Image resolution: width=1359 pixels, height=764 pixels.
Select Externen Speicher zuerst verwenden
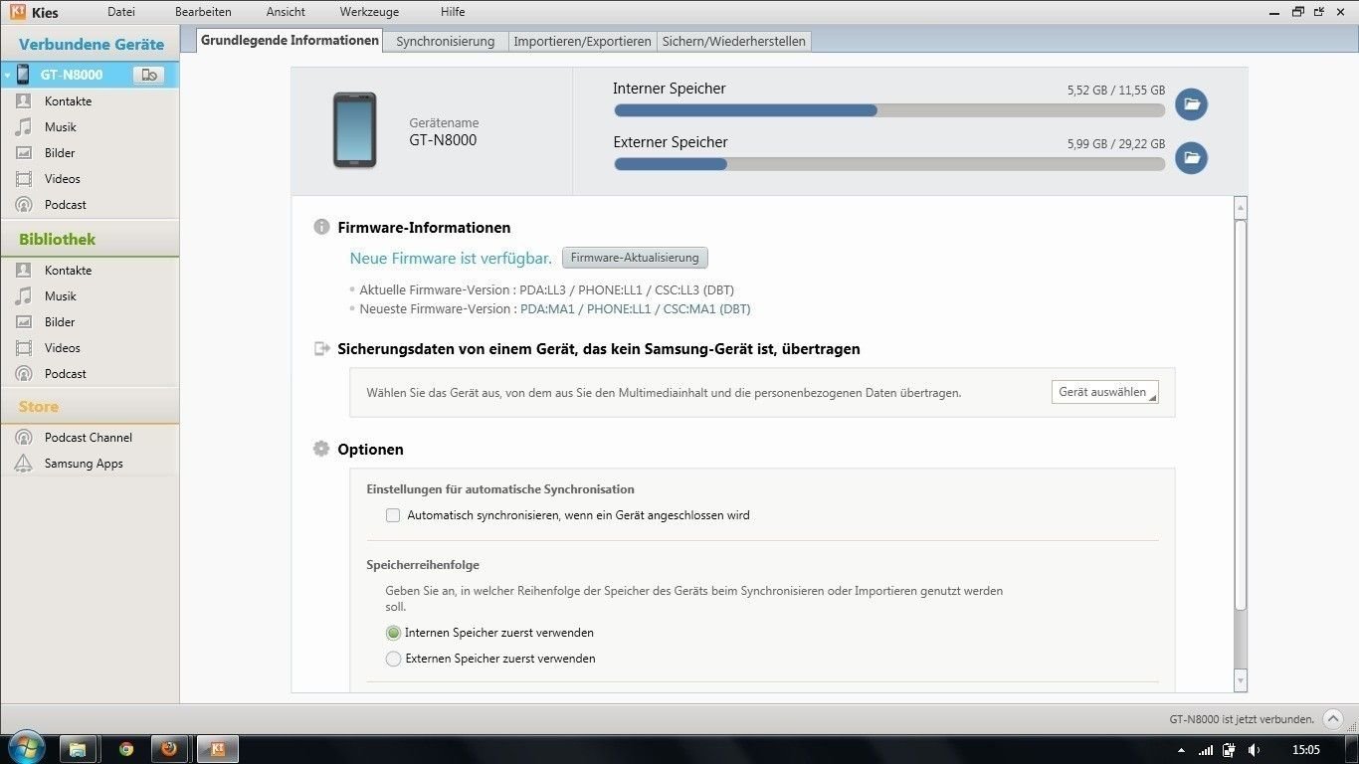(394, 659)
